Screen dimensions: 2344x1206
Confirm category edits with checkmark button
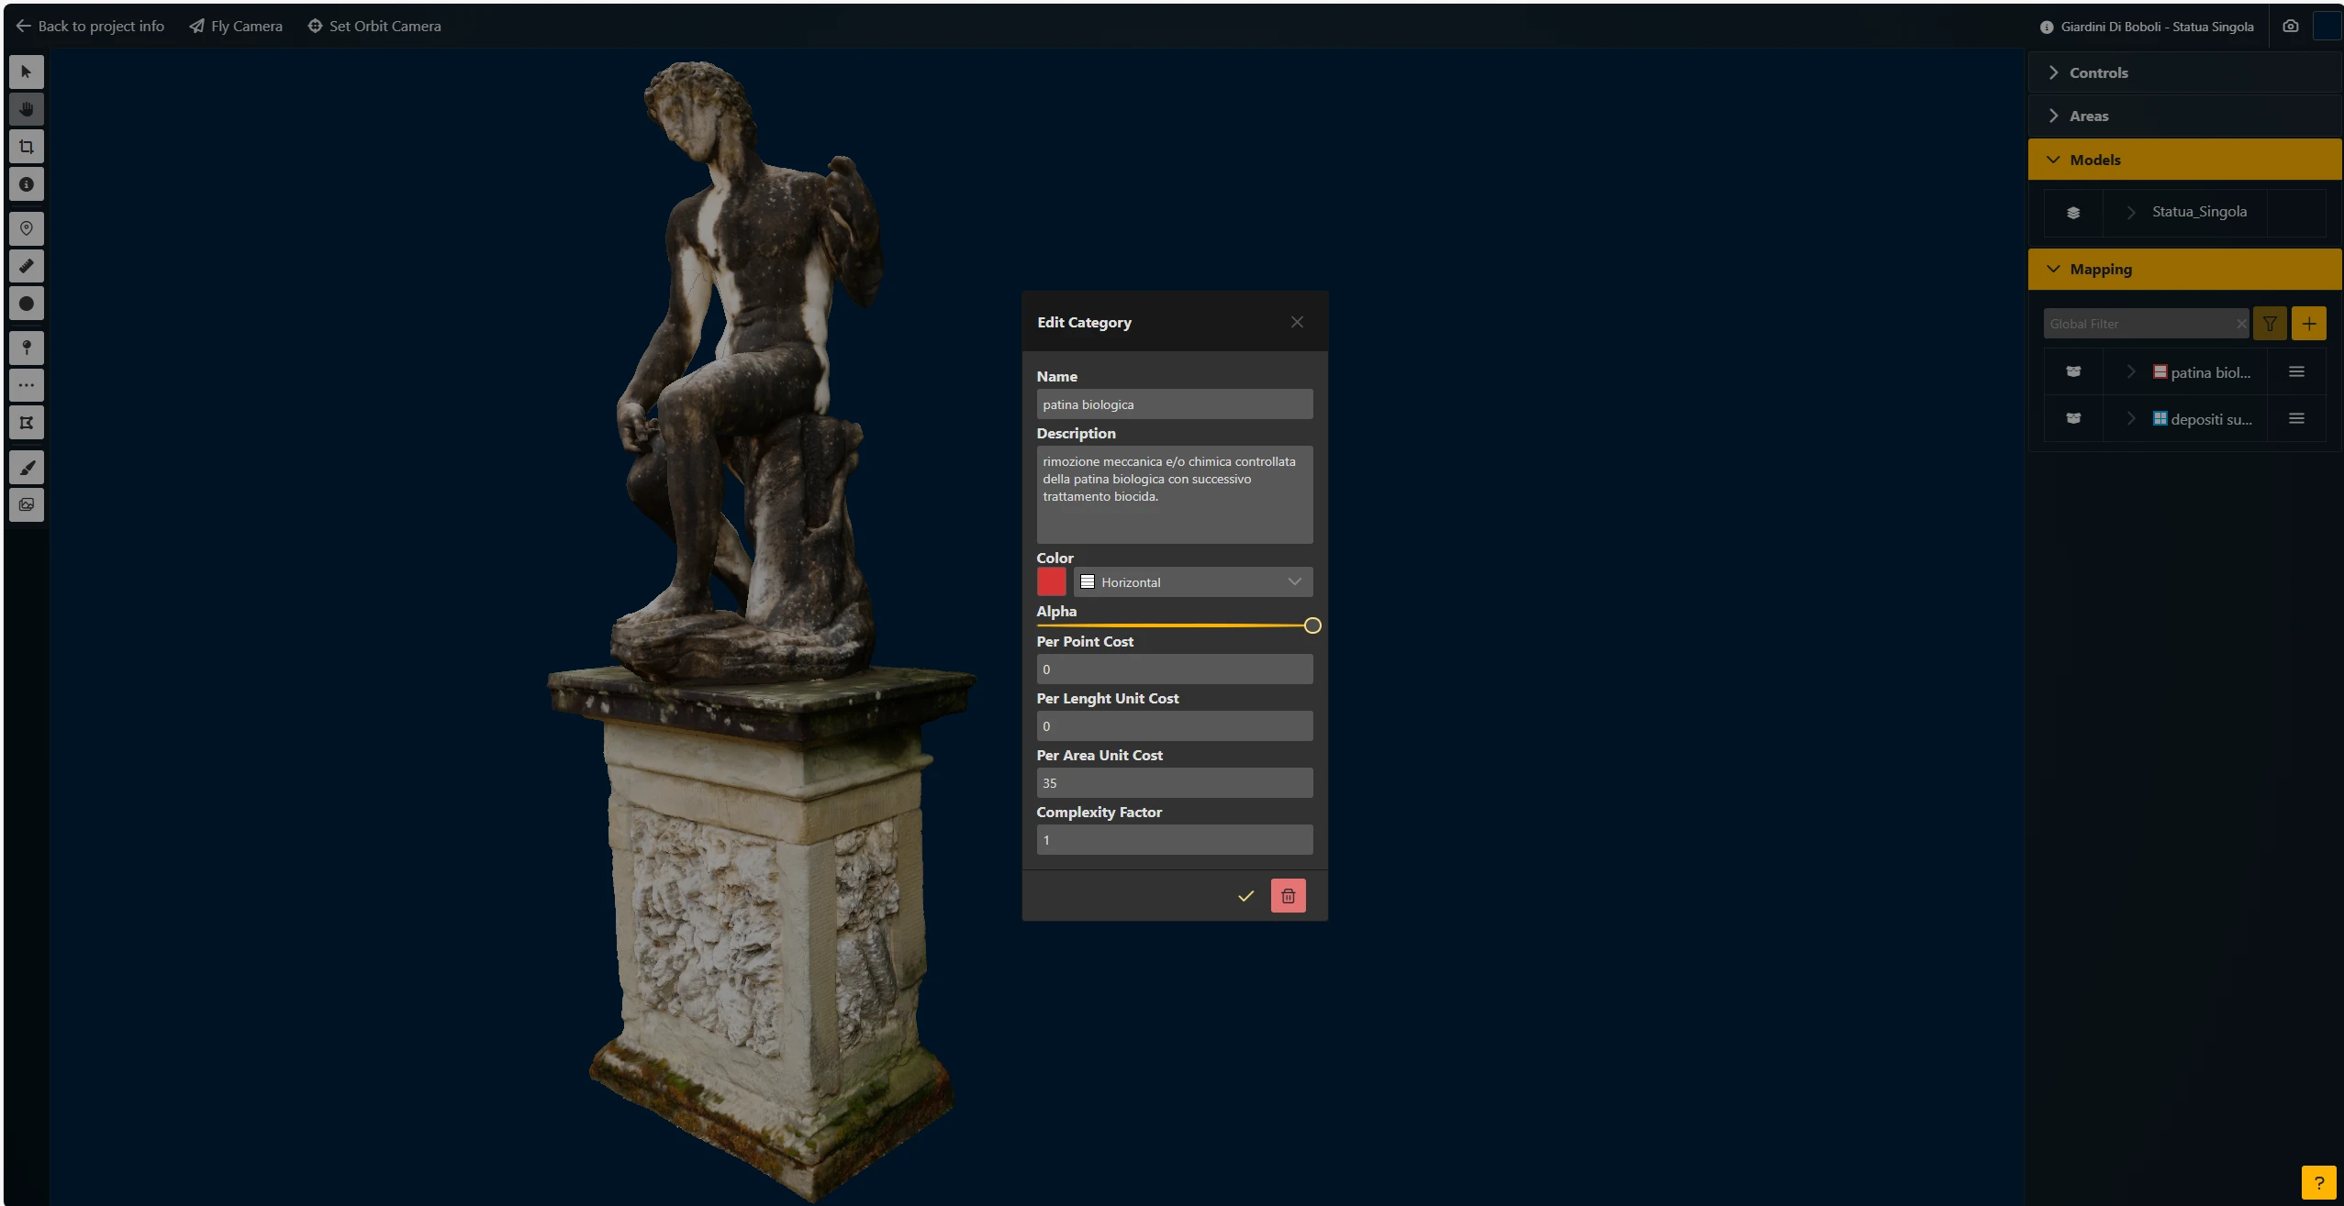coord(1245,896)
